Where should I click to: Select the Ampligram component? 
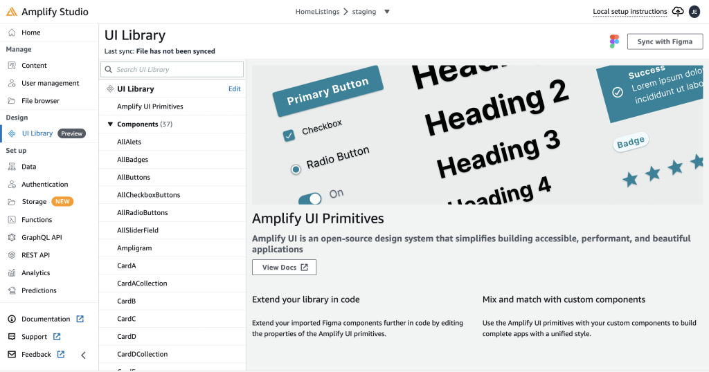tap(134, 248)
